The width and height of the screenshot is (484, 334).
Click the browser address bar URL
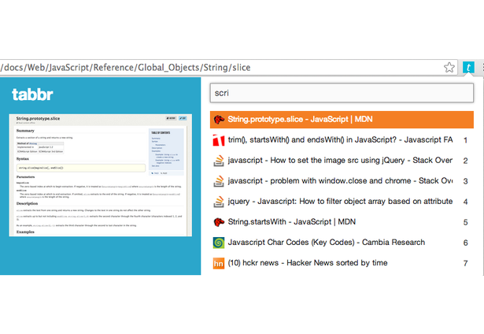[125, 68]
